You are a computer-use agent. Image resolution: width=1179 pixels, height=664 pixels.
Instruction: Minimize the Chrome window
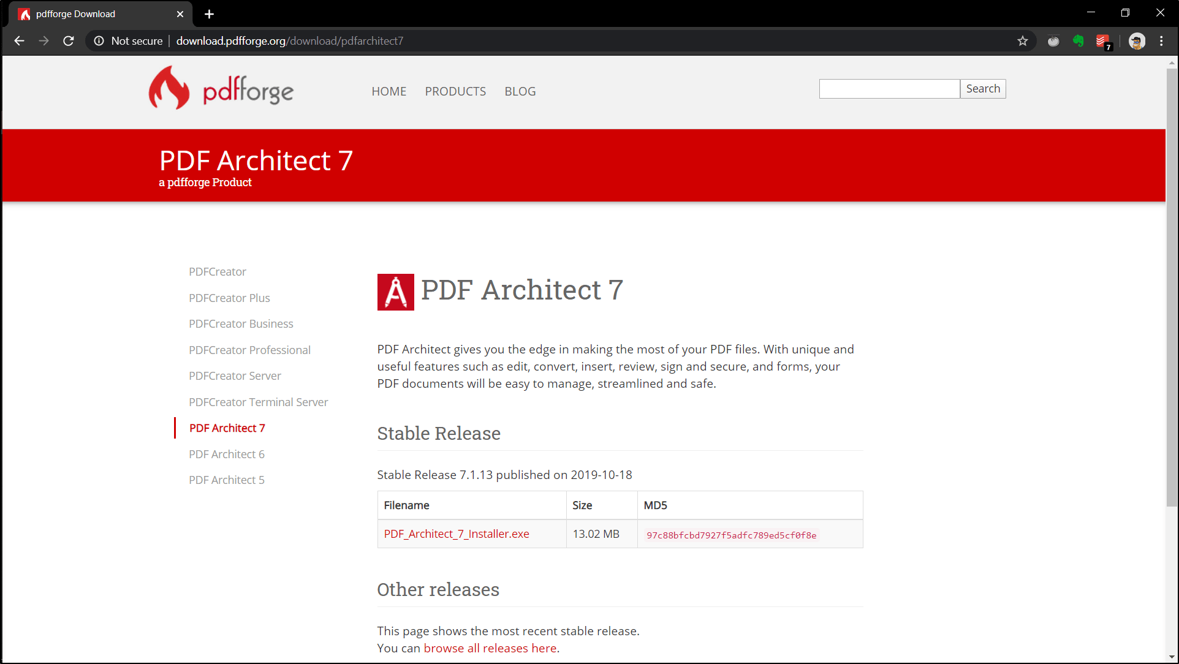(x=1091, y=13)
